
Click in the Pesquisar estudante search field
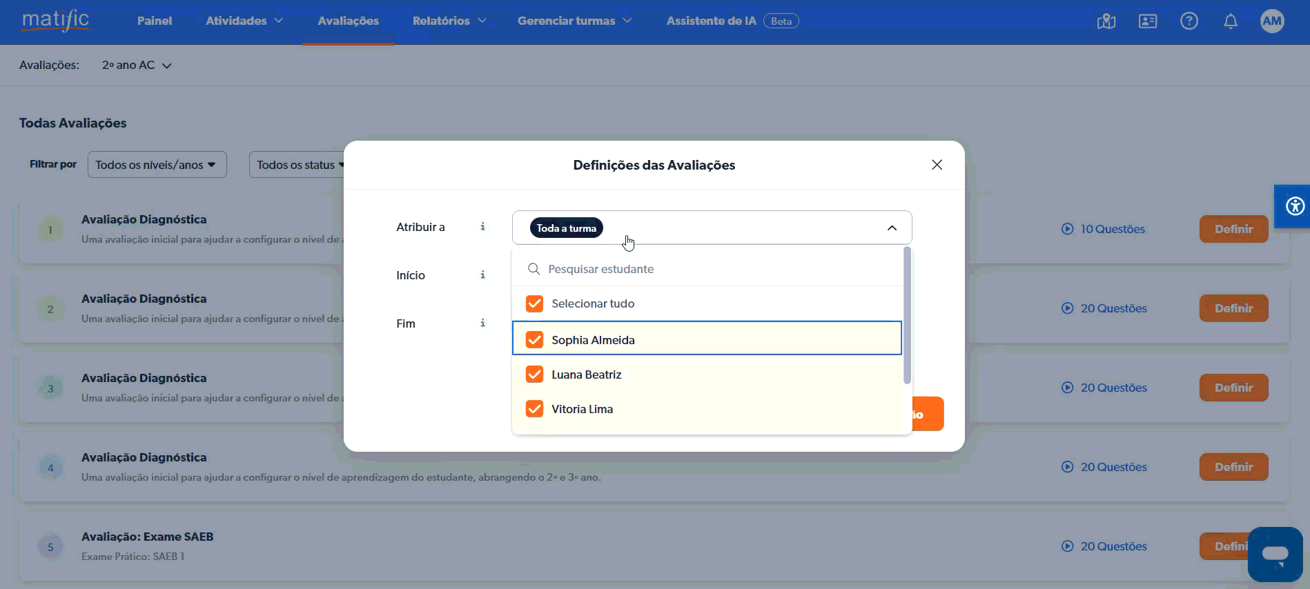[x=711, y=269]
